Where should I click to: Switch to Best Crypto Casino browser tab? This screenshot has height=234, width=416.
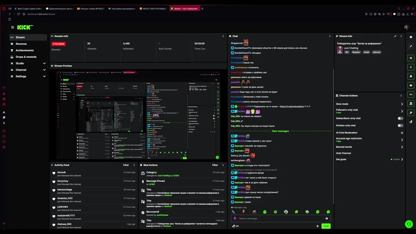(28, 9)
